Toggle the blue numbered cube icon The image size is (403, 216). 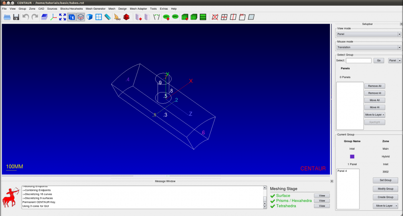click(x=72, y=17)
